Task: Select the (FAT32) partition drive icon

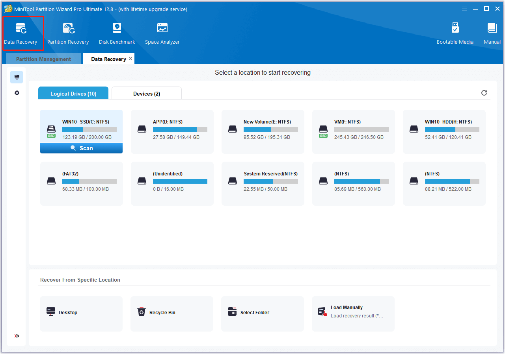Action: (51, 181)
